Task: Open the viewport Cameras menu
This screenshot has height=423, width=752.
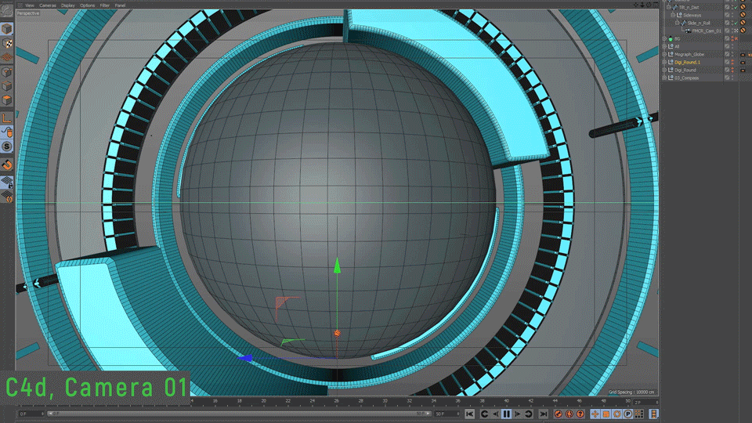Action: (x=48, y=5)
